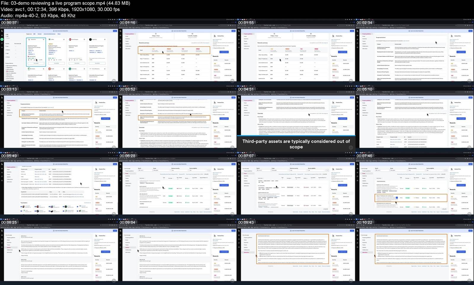Click the file name line "03-demo reviewing a live program scope.mp4"
Image resolution: width=474 pixels, height=285 pixels.
(65, 3)
